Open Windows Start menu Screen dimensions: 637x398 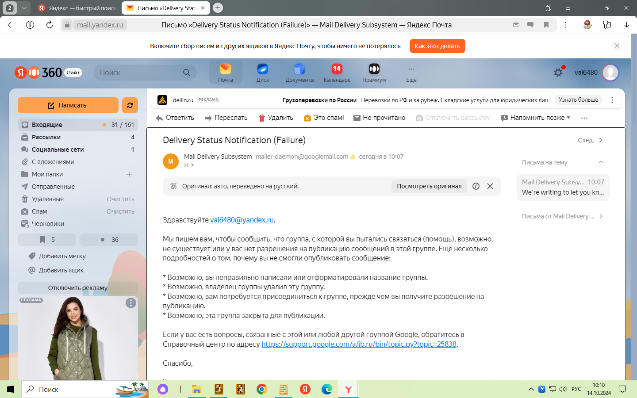point(11,389)
